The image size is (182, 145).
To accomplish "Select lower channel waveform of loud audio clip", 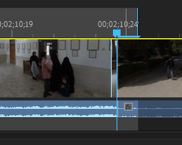I will click(58, 115).
